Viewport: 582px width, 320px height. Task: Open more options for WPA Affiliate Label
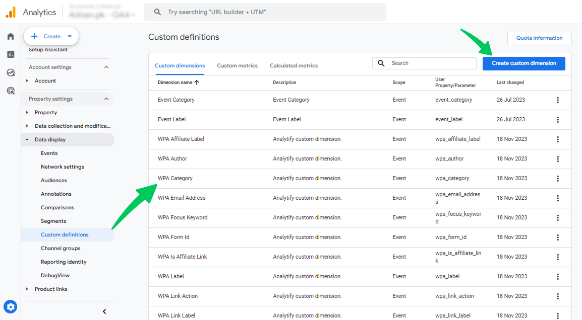point(557,139)
